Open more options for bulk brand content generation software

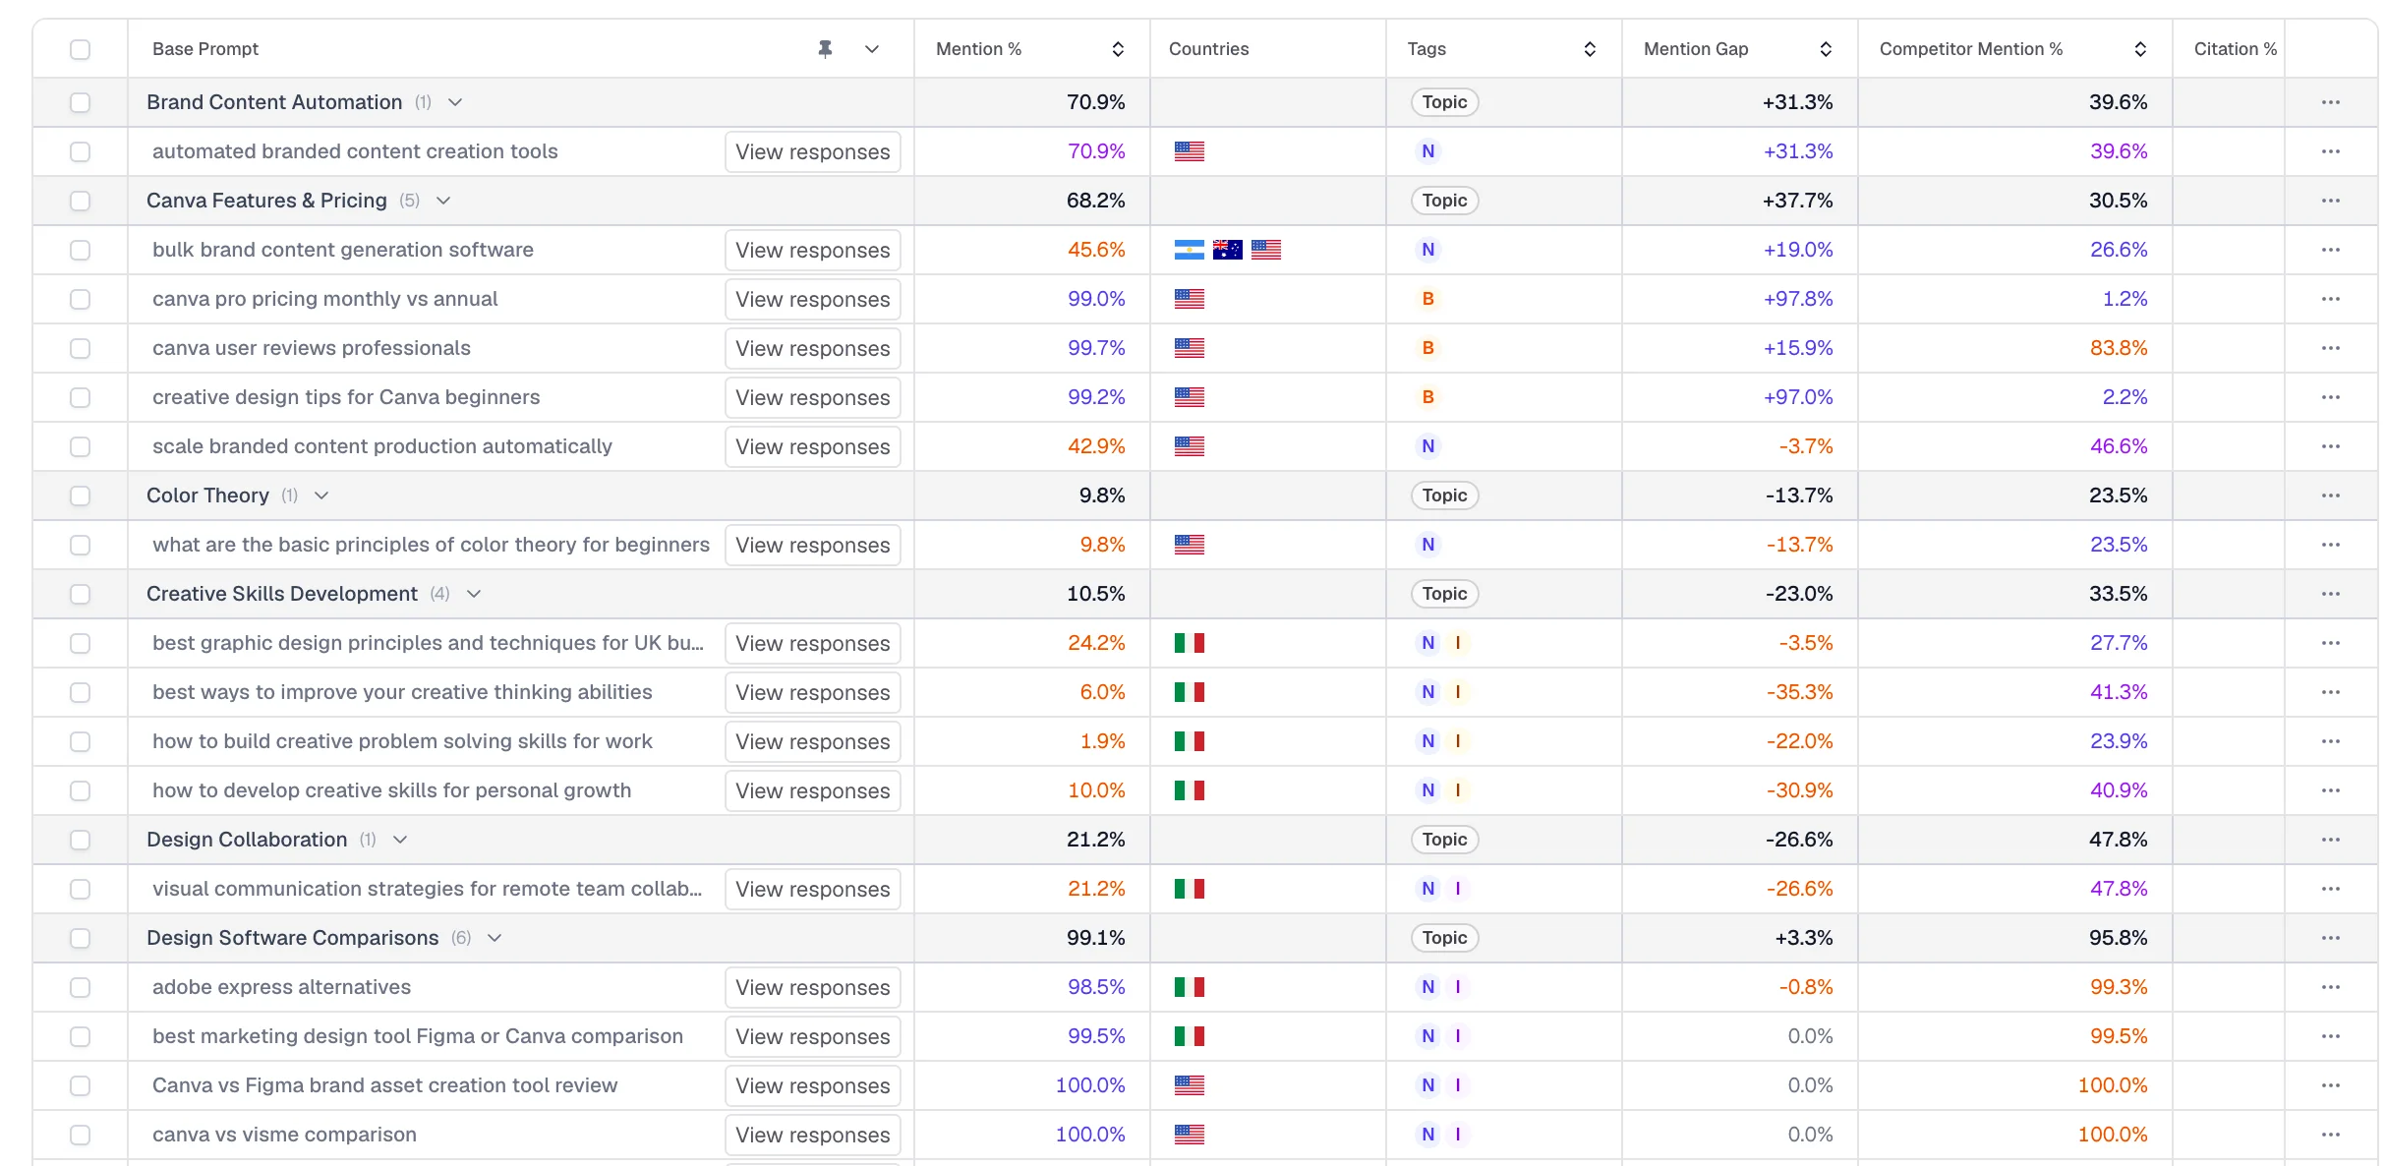click(2330, 250)
